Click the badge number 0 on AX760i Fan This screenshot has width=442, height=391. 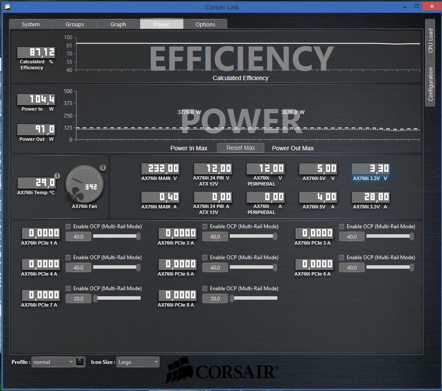[103, 168]
